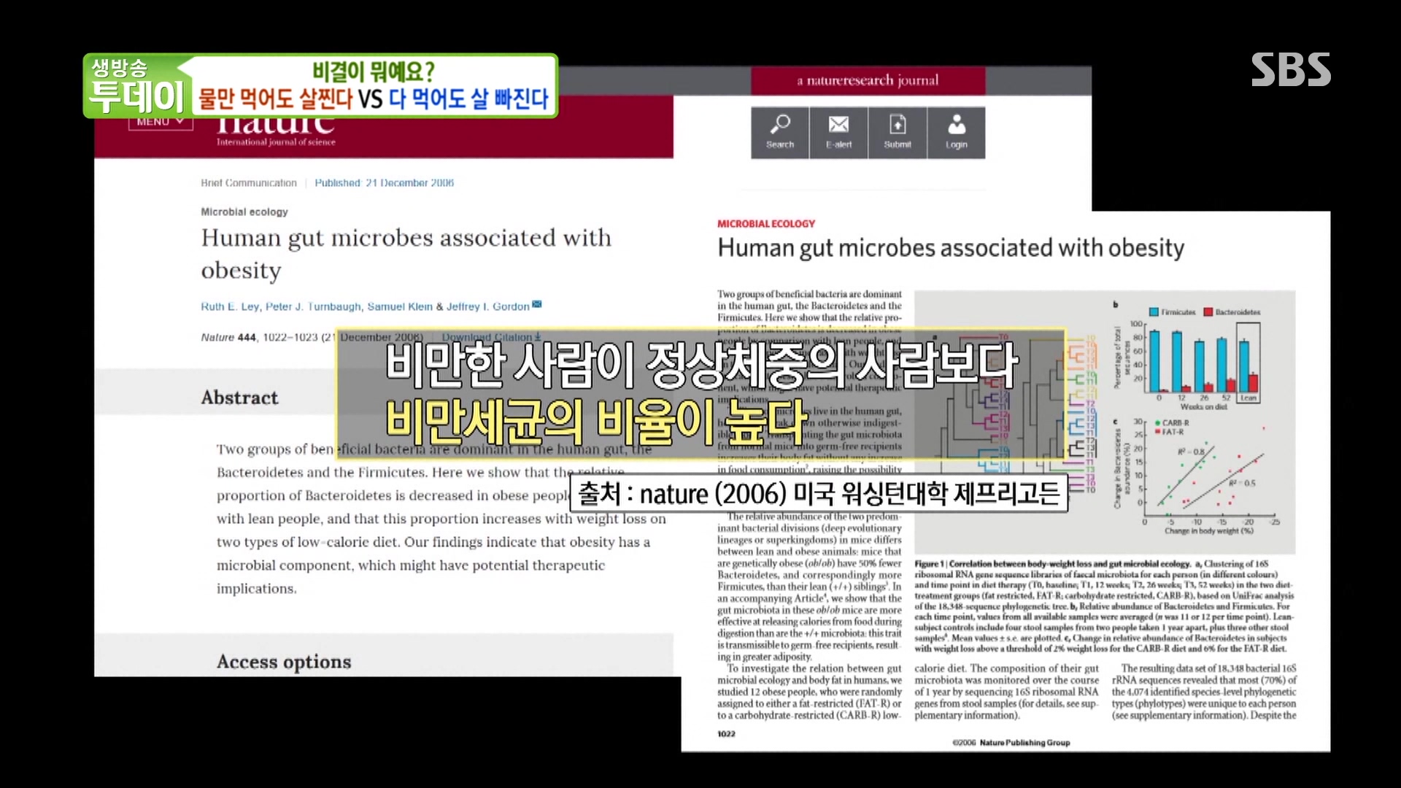1401x788 pixels.
Task: Click the 'Microbial ecology' subject label
Action: click(244, 212)
